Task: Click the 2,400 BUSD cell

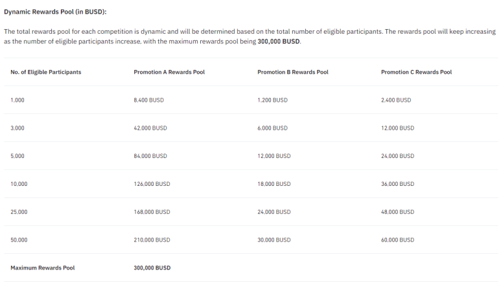Action: pyautogui.click(x=396, y=100)
